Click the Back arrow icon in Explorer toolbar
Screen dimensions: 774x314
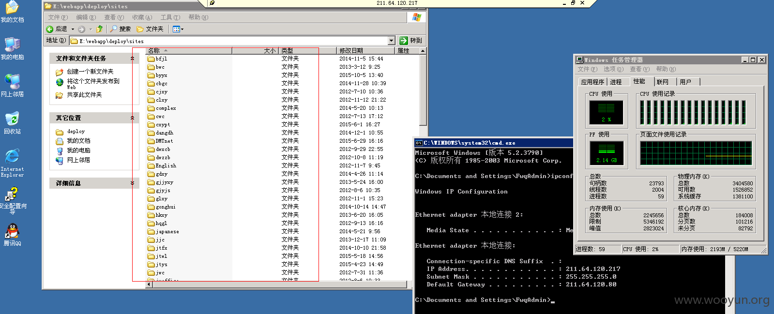coord(49,29)
